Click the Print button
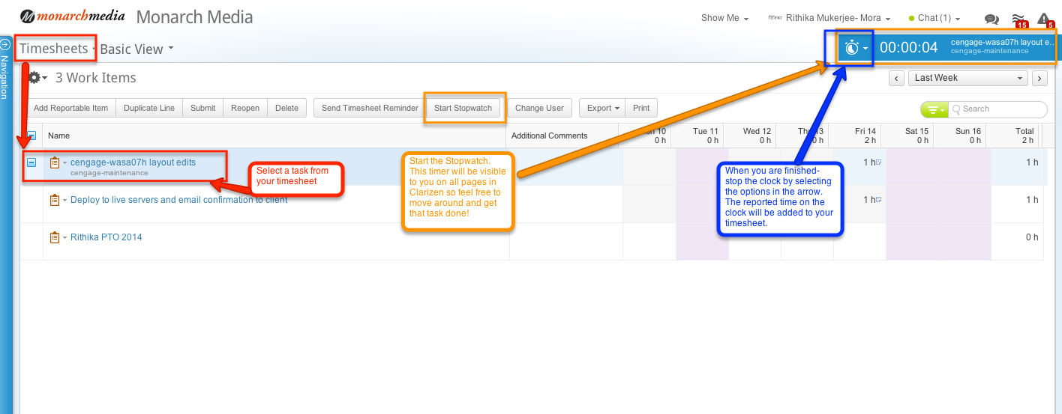 (641, 108)
